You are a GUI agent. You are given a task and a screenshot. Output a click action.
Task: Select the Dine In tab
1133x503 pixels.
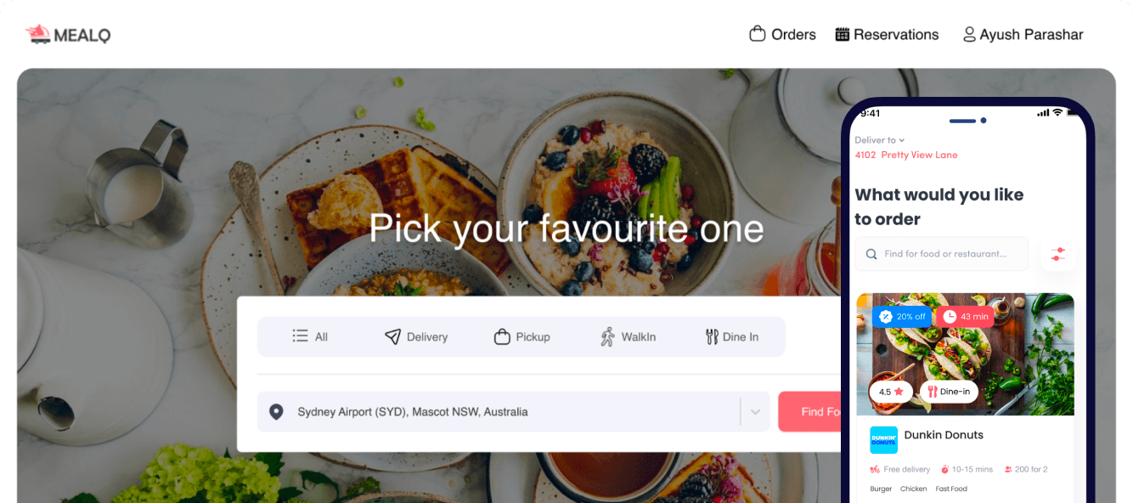732,336
